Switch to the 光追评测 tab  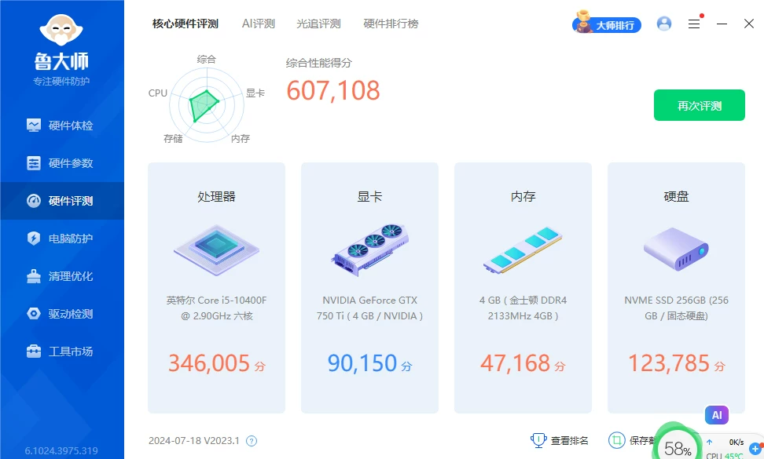coord(319,24)
